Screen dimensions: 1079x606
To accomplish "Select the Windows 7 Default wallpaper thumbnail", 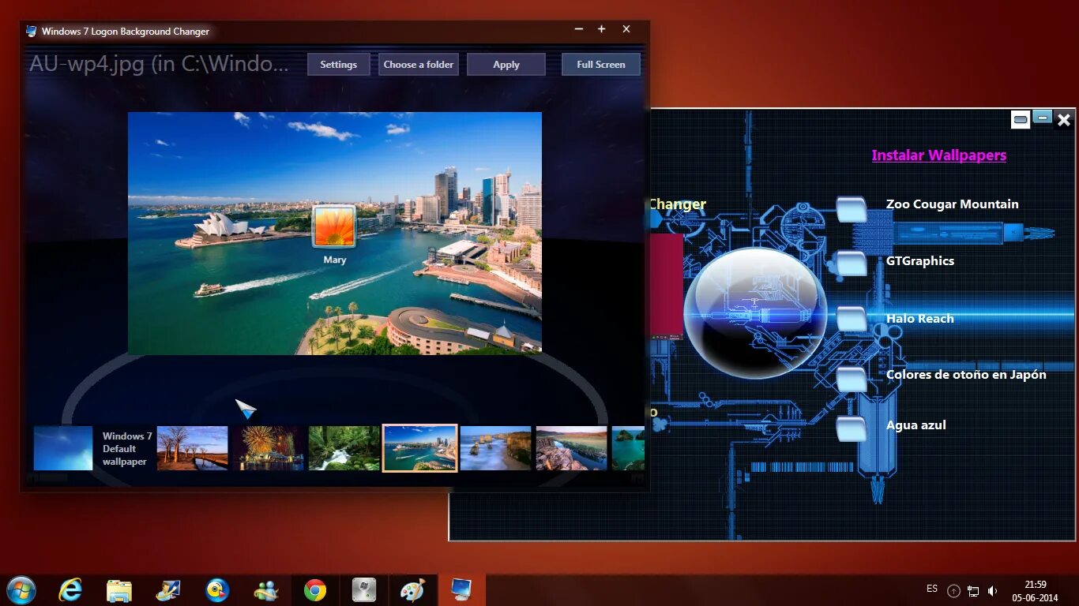I will click(x=63, y=448).
